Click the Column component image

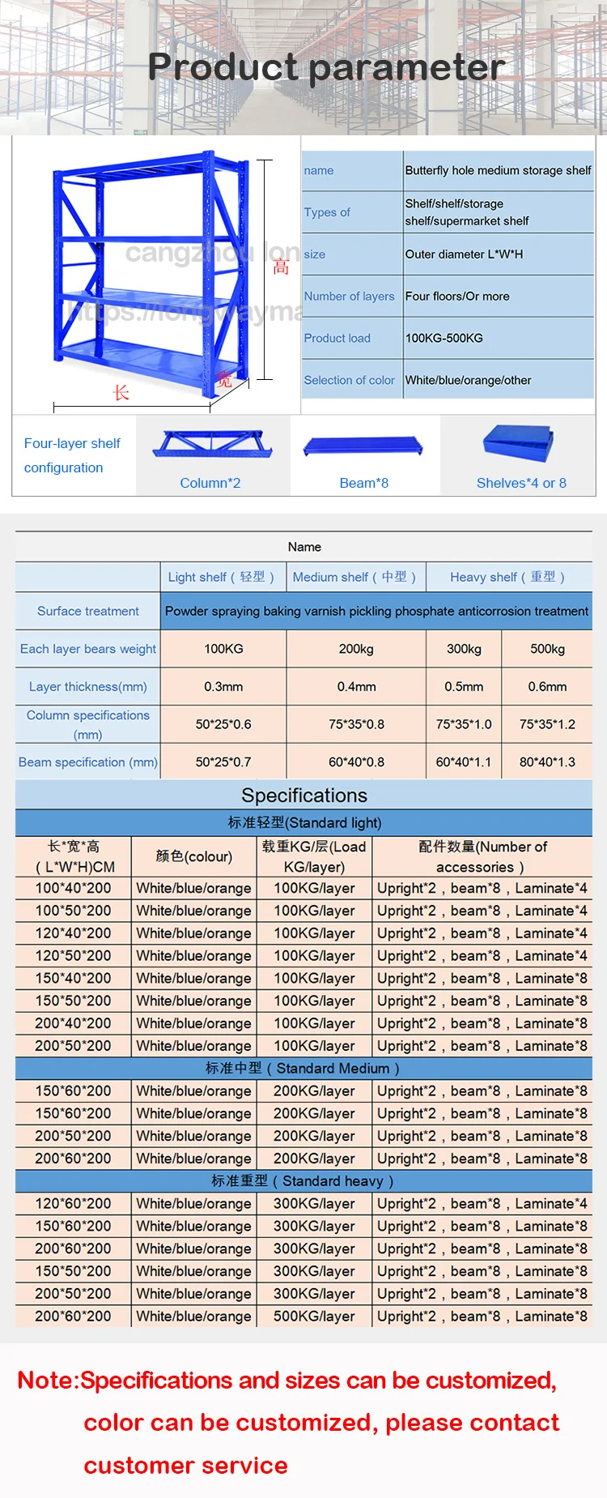click(212, 445)
